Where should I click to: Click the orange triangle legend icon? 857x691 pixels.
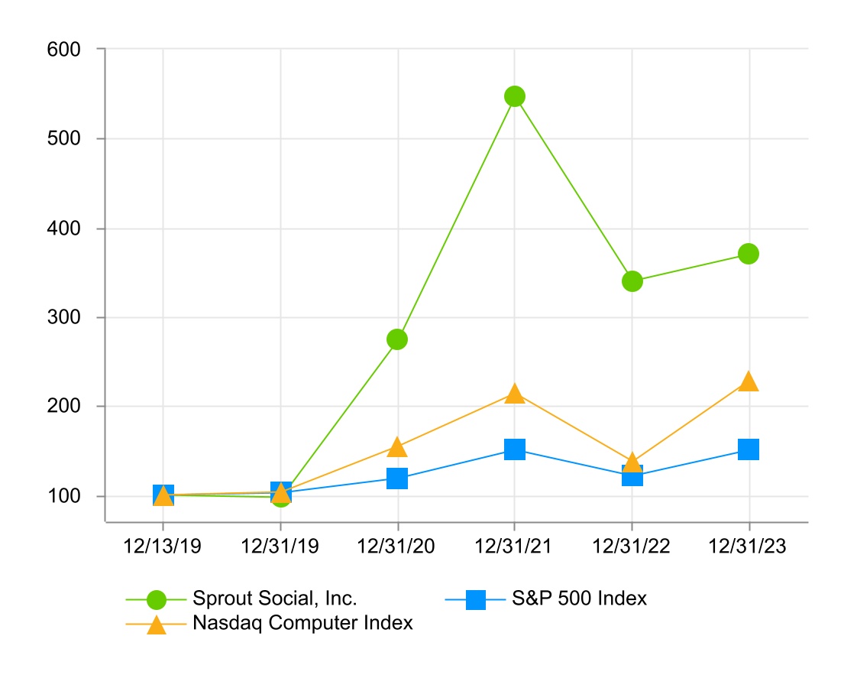point(156,625)
